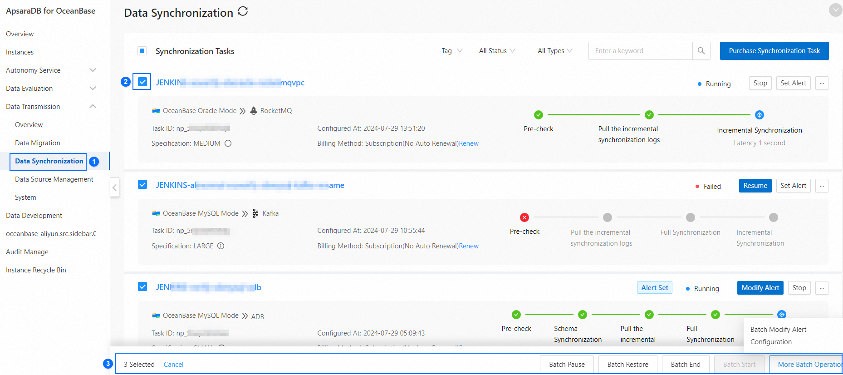
Task: Collapse the sidebar with the arrow handle
Action: pos(115,187)
